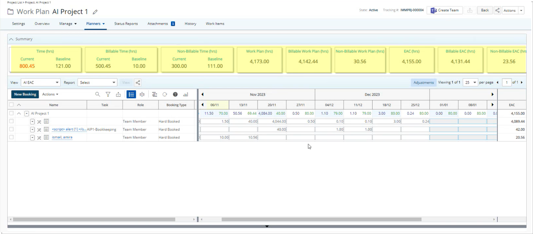
Task: Click the pencil icon beside AI Project 1 title
Action: 95,12
